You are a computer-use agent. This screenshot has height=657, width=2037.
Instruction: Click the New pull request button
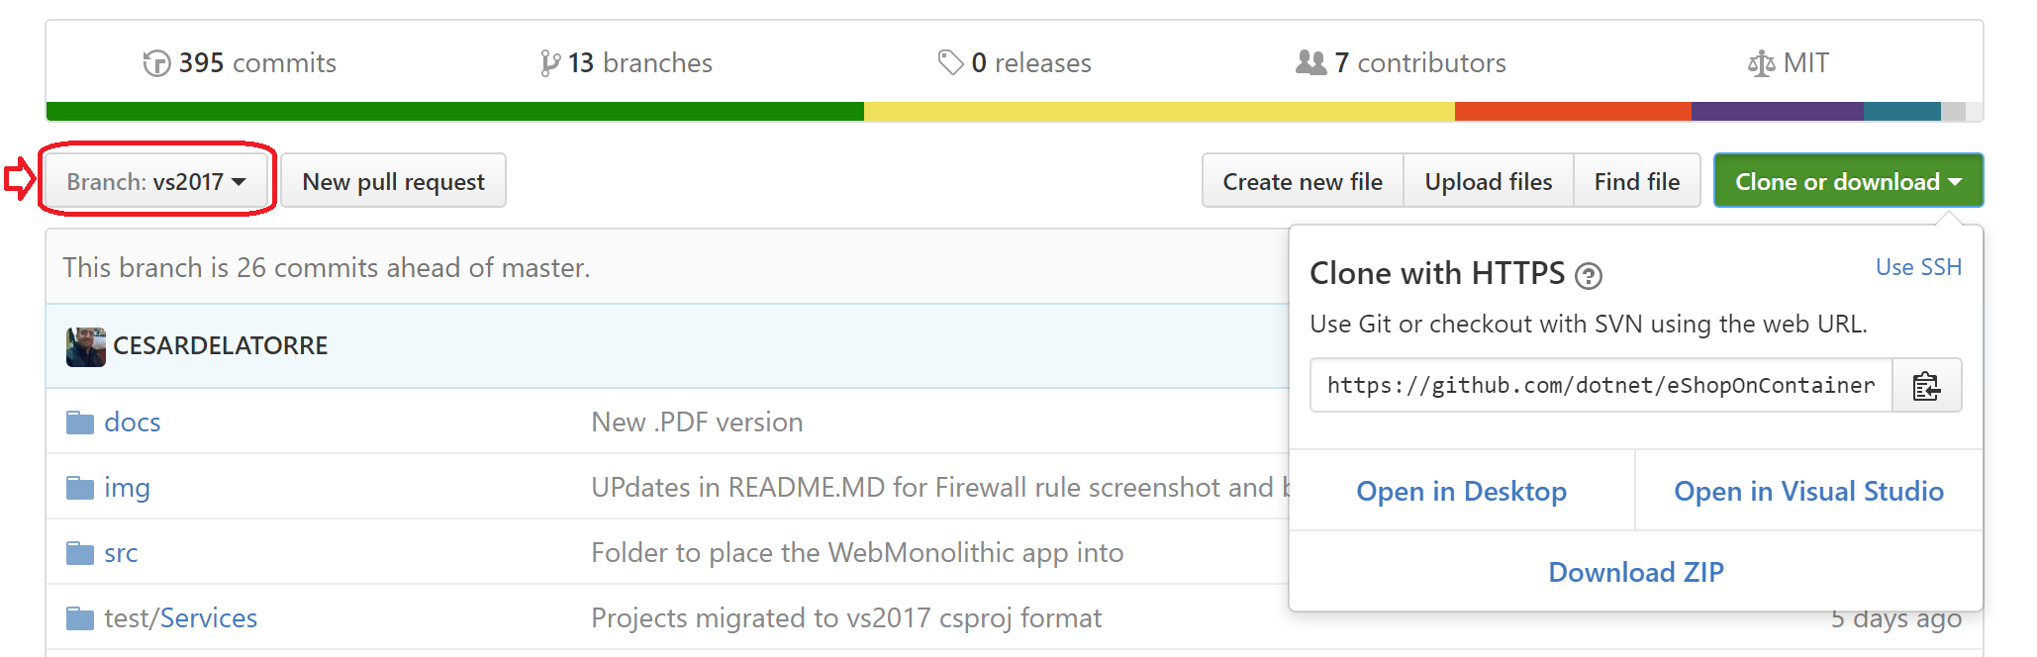pyautogui.click(x=393, y=181)
